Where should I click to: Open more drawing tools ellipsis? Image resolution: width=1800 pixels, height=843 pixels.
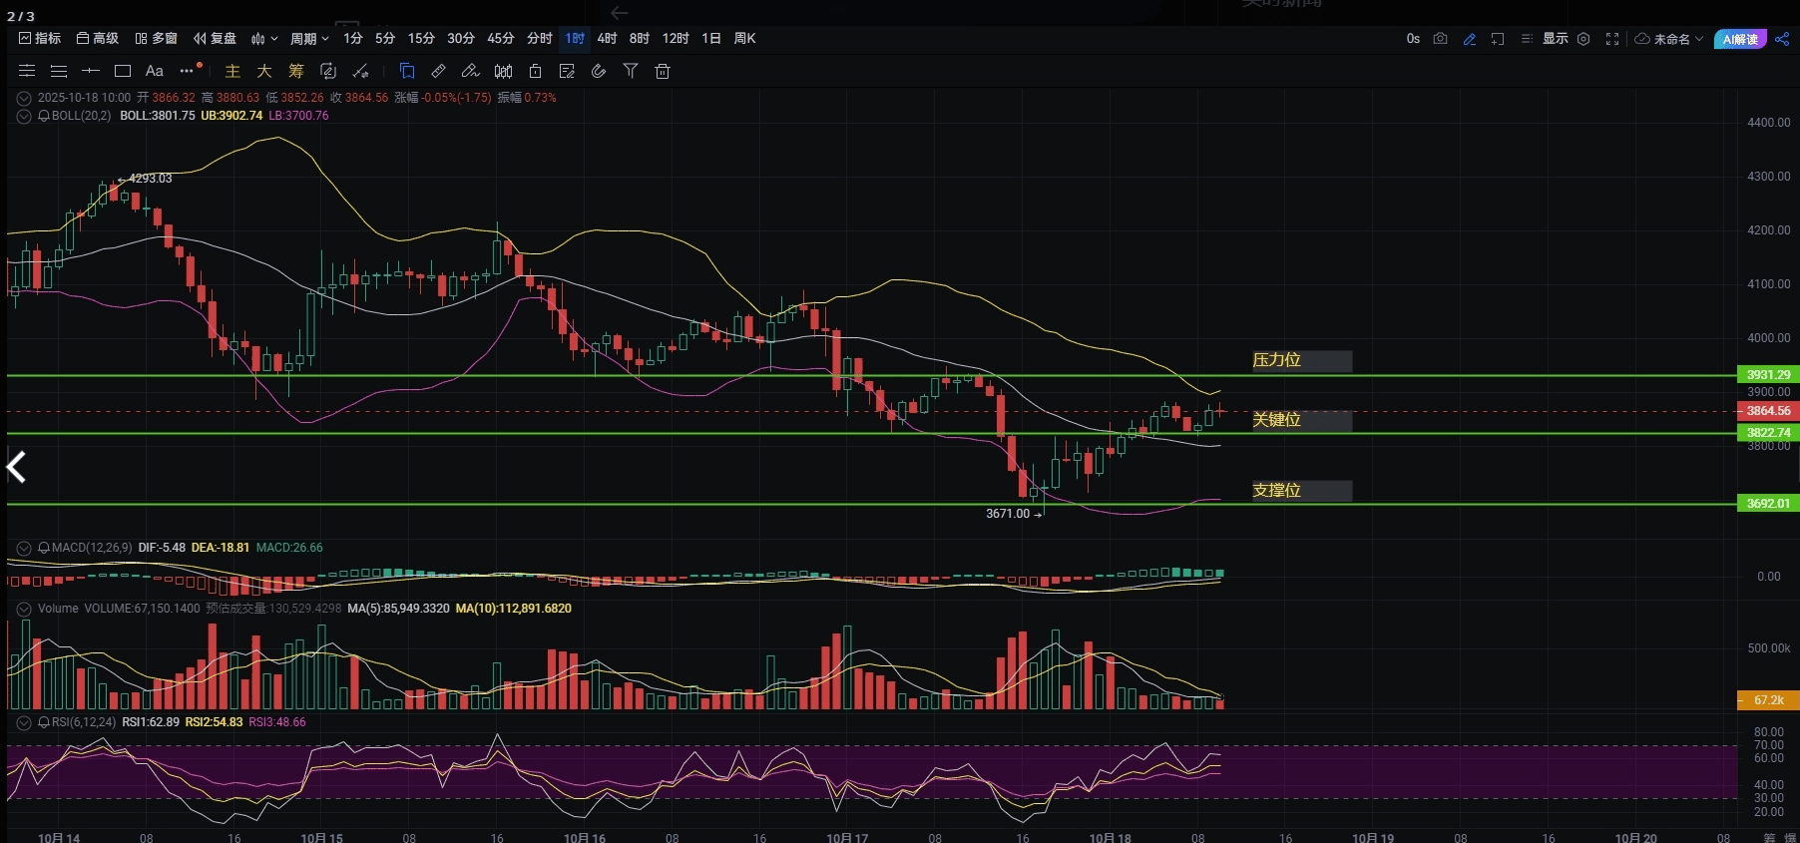coord(188,71)
